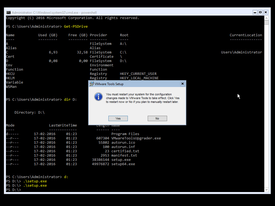Click the Environment provider entry

point(102,65)
